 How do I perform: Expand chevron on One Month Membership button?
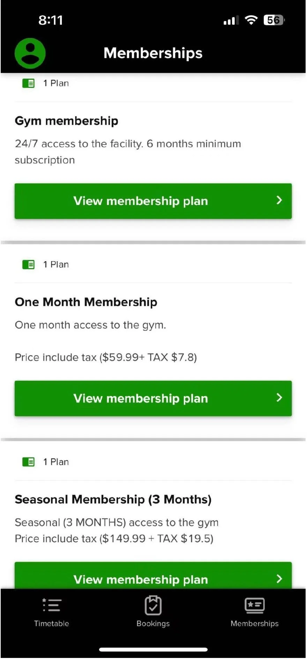coord(279,397)
